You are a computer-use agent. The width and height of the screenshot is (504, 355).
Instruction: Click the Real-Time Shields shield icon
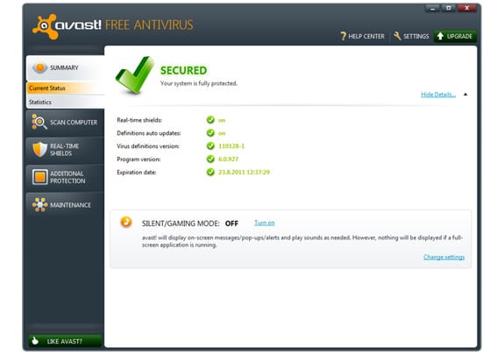click(x=39, y=149)
